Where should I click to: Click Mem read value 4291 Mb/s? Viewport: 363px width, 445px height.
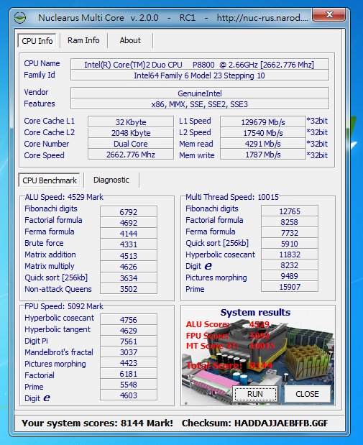(x=263, y=144)
